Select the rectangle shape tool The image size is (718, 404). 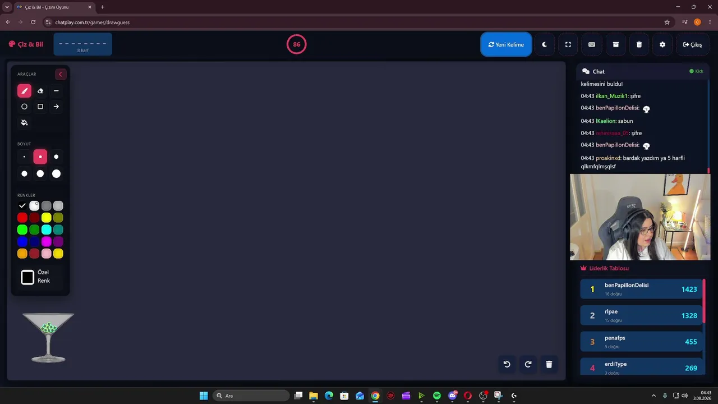(x=40, y=107)
